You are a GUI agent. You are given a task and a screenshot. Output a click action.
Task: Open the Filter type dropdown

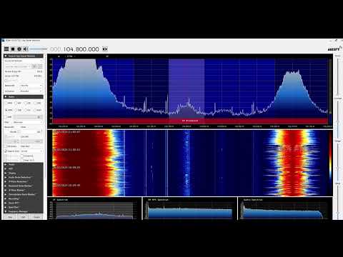pyautogui.click(x=28, y=122)
